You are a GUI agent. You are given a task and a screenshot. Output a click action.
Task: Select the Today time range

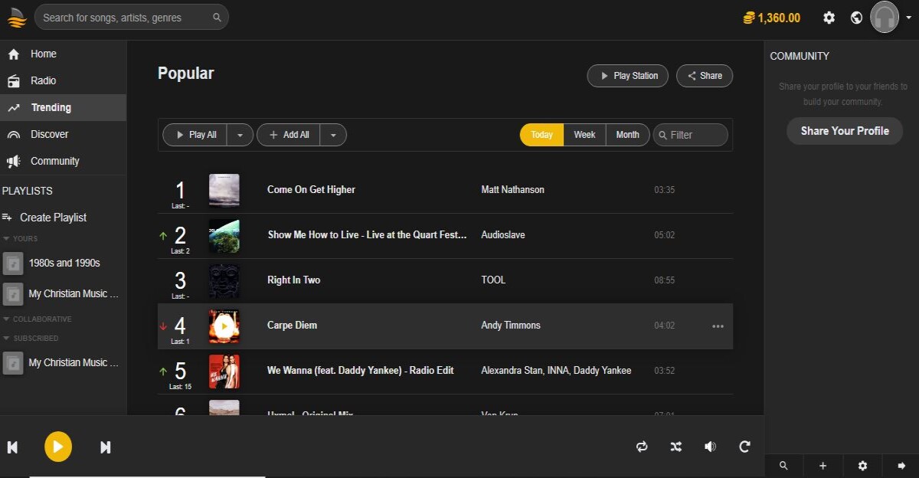point(541,135)
